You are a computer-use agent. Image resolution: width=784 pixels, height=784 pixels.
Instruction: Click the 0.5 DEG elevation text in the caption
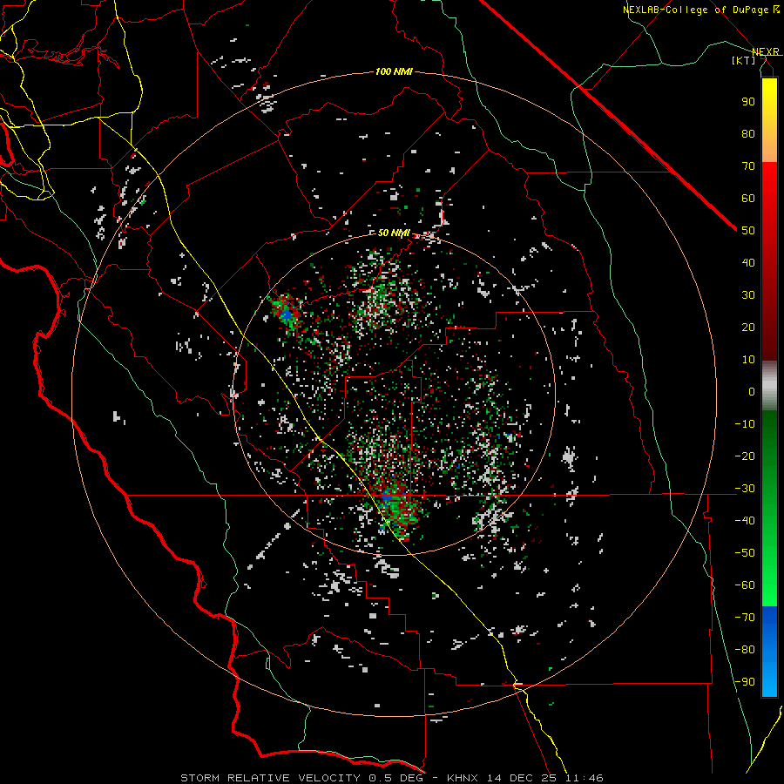[395, 778]
